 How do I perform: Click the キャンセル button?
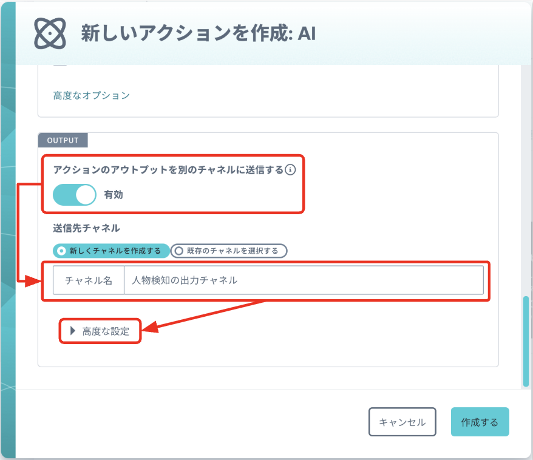coord(402,422)
